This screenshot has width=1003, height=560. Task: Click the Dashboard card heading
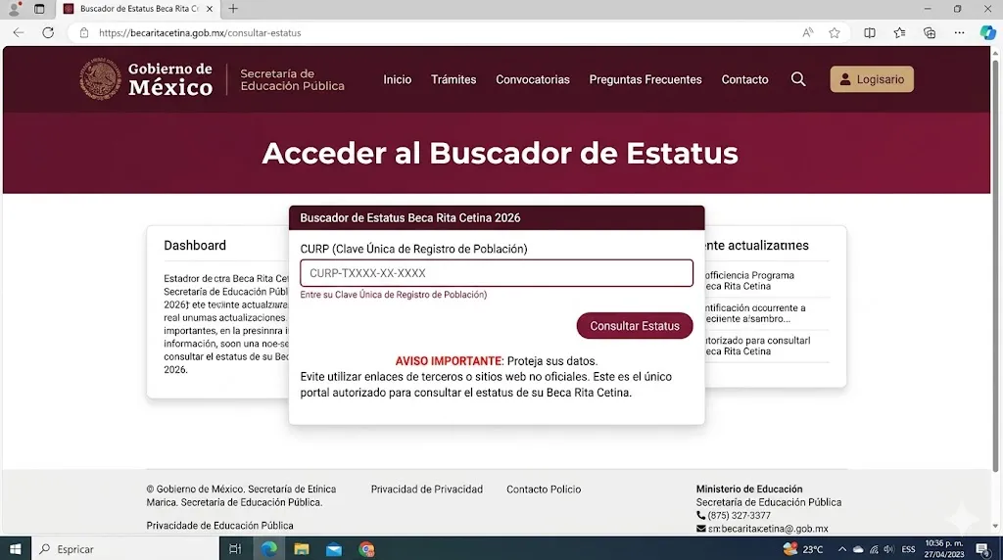tap(195, 246)
